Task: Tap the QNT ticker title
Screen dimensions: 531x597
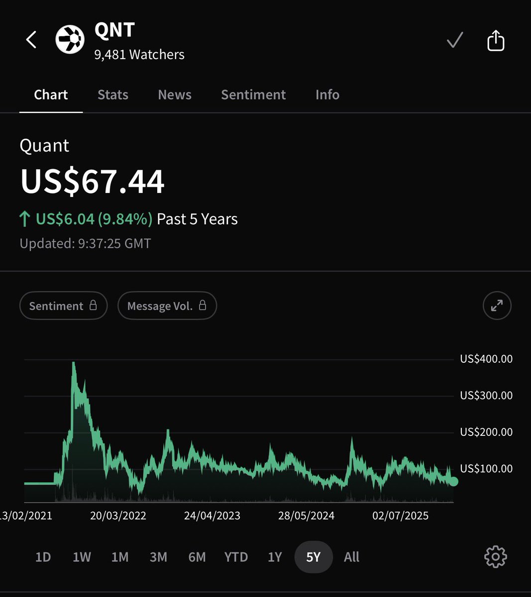Action: [114, 30]
